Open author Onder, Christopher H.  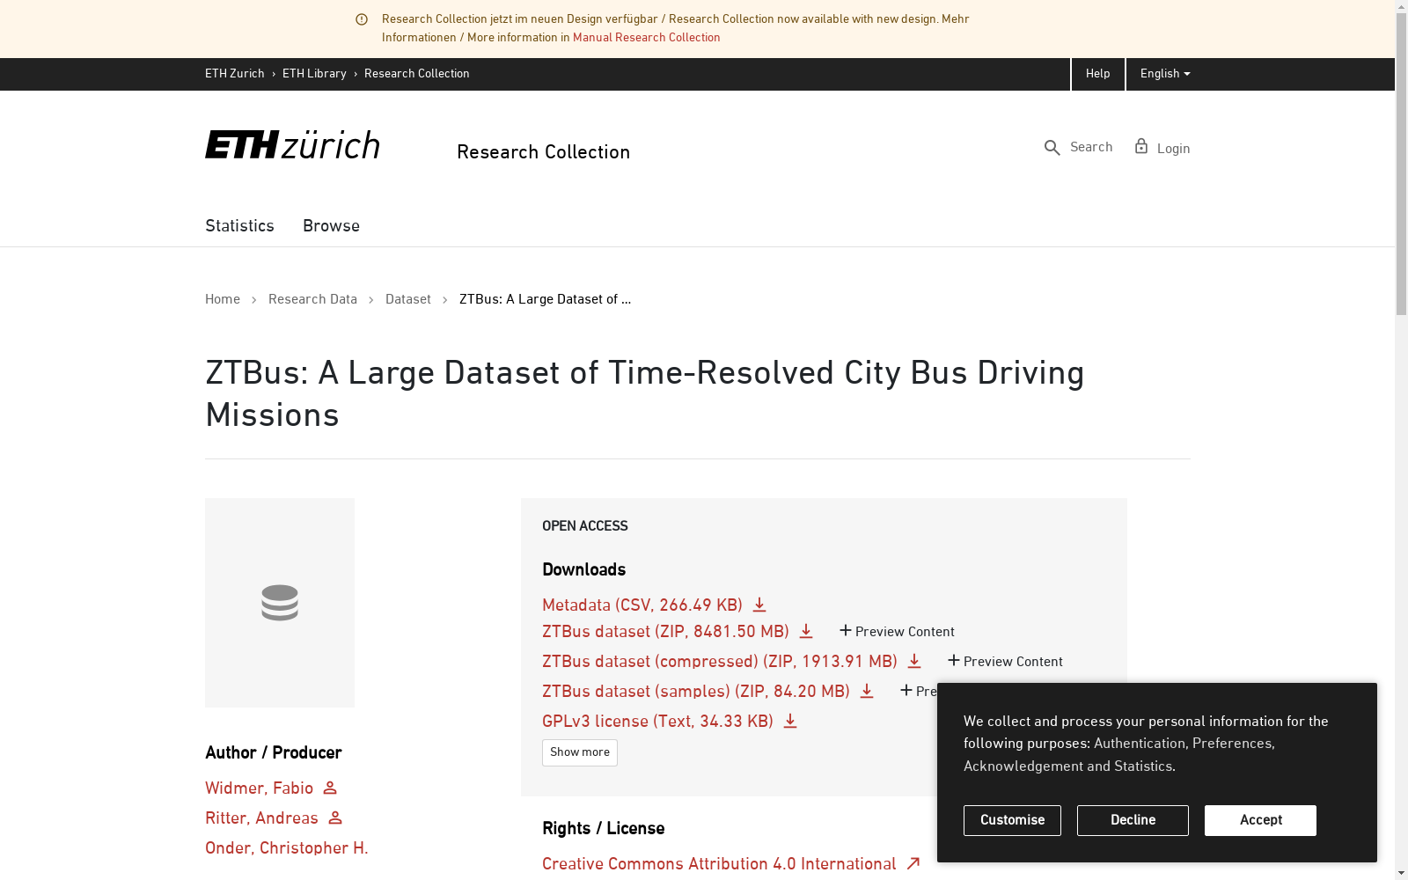pyautogui.click(x=287, y=848)
